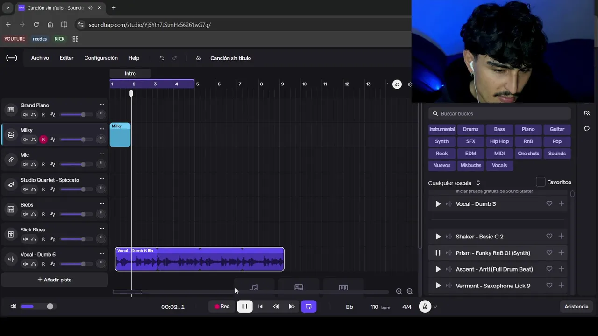
Task: Toggle the snap magnet icon above timeline
Action: tap(397, 84)
